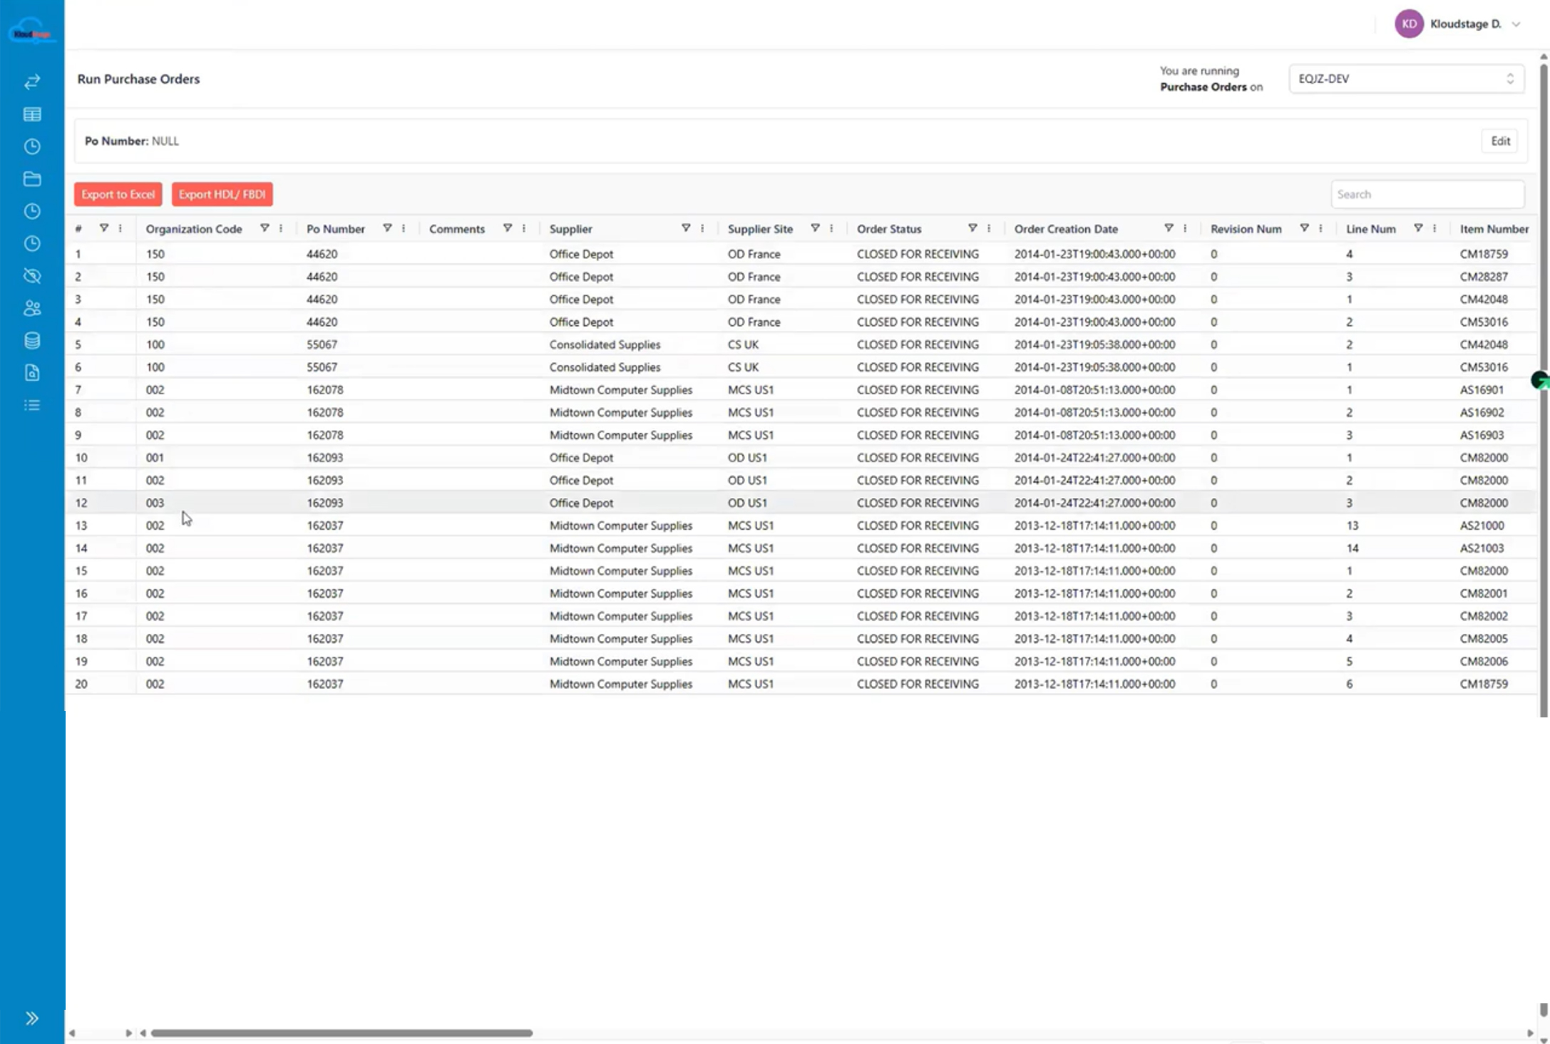
Task: Click the horizontal scrollbar thumb
Action: (342, 1033)
